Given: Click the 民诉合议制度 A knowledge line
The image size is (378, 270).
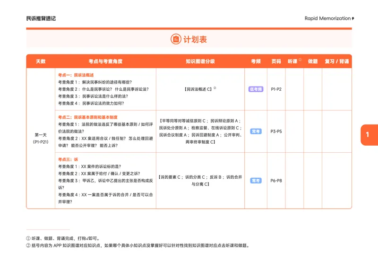Looking at the screenshot, I should [x=200, y=135].
